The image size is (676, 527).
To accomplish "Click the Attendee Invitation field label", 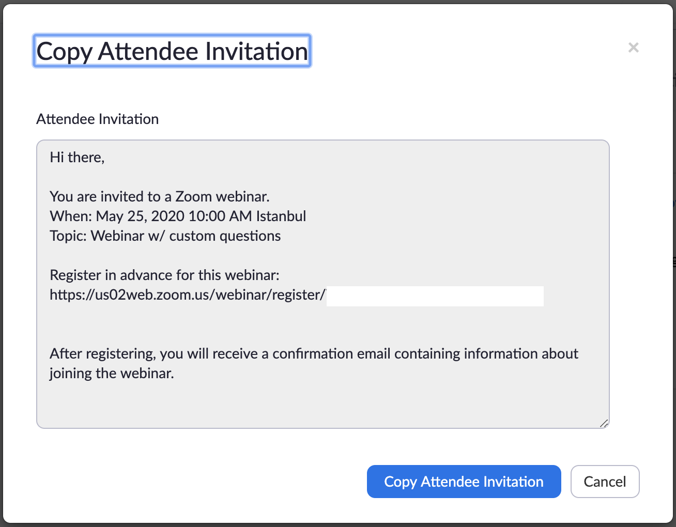I will tap(97, 119).
